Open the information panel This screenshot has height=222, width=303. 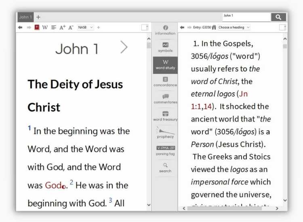(x=165, y=30)
